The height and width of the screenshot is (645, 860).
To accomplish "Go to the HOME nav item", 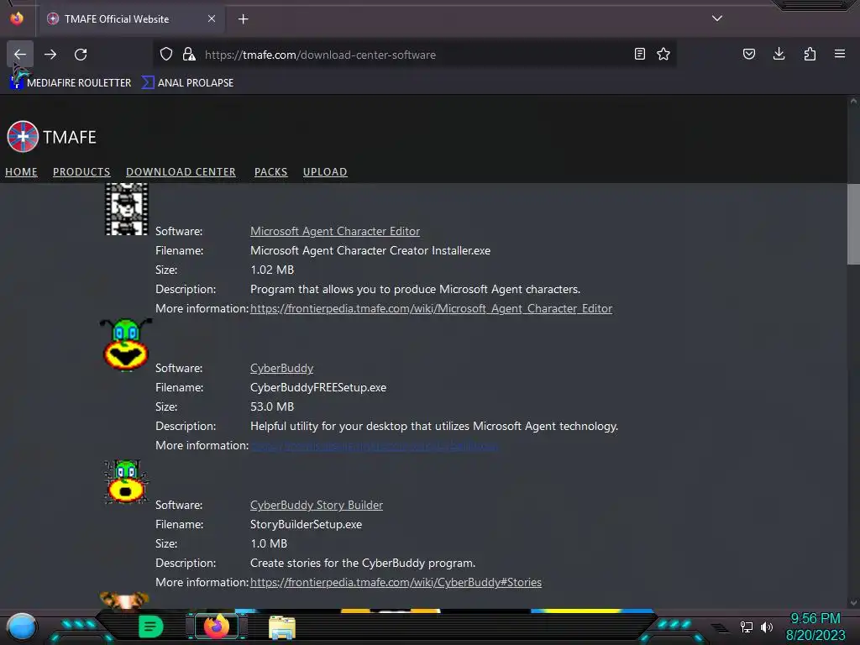I will point(21,172).
